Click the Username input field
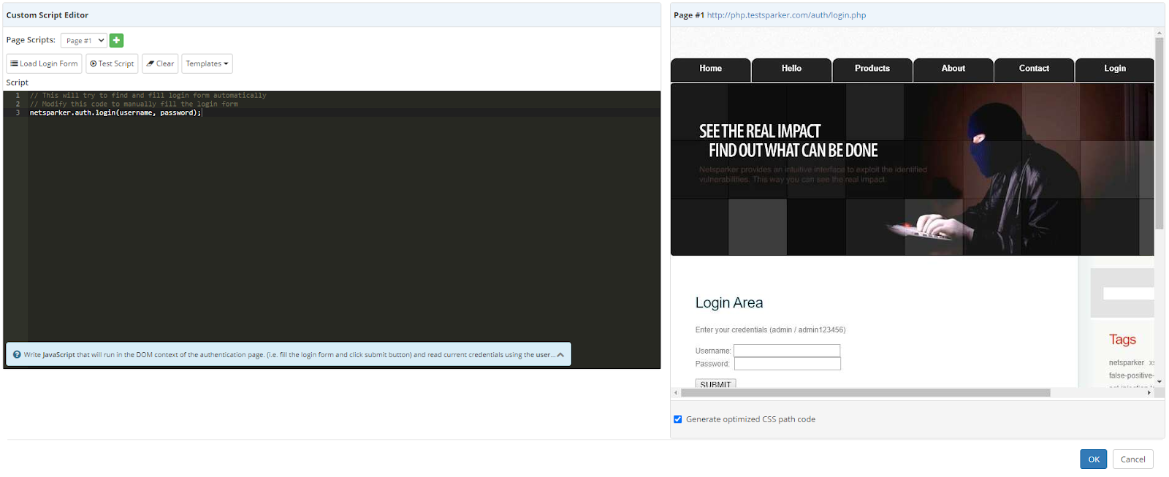The height and width of the screenshot is (477, 1169). click(787, 351)
